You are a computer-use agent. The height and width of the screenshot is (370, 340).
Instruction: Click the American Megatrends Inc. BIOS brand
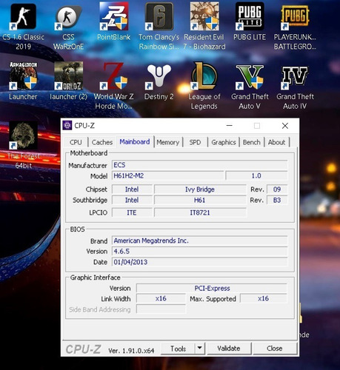199,240
